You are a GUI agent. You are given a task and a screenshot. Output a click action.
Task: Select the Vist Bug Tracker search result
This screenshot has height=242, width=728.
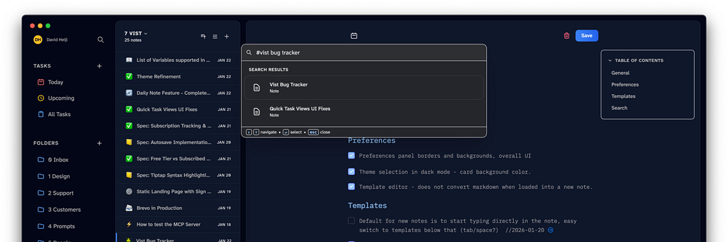[364, 88]
